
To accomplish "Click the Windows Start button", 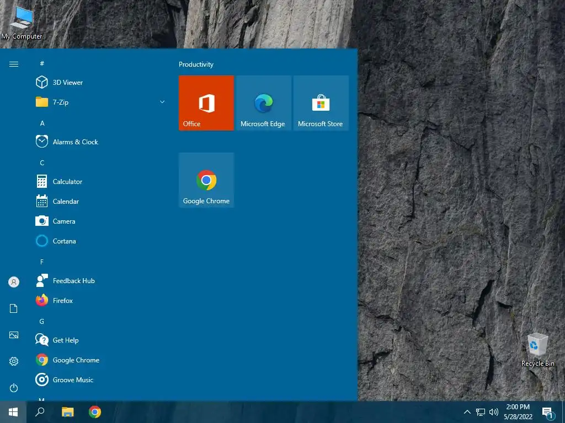I will pyautogui.click(x=13, y=412).
